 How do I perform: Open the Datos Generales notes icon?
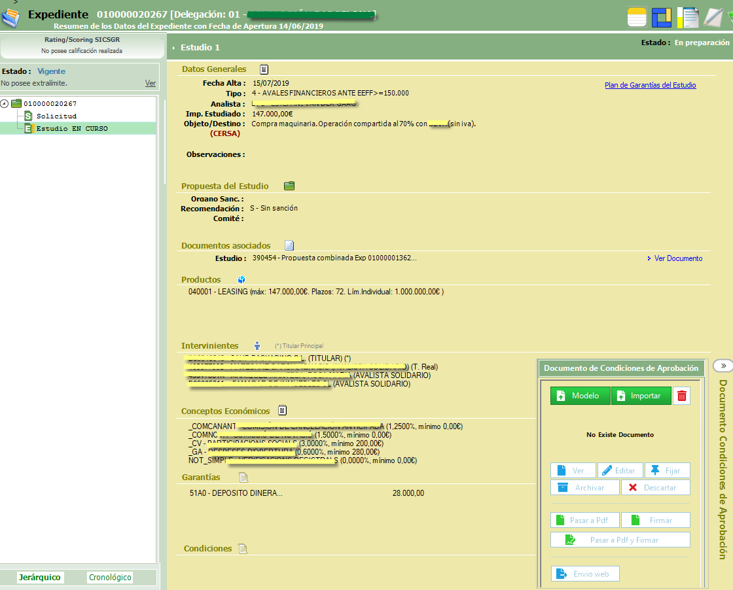point(264,69)
